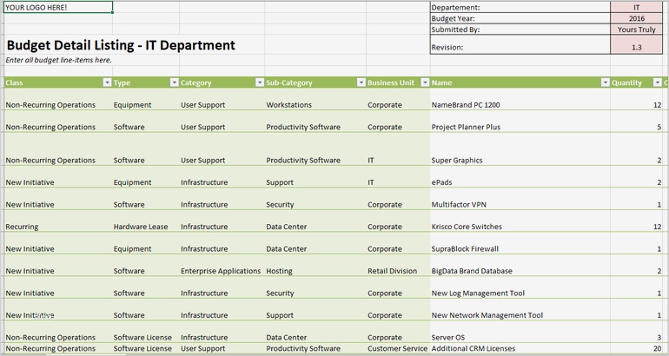Click IT business unit in Super Graphics row
This screenshot has height=356, width=669.
tap(398, 149)
